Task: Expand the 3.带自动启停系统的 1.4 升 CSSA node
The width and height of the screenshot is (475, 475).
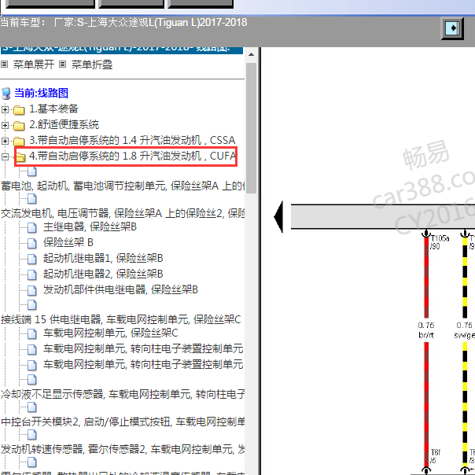Action: (5, 141)
